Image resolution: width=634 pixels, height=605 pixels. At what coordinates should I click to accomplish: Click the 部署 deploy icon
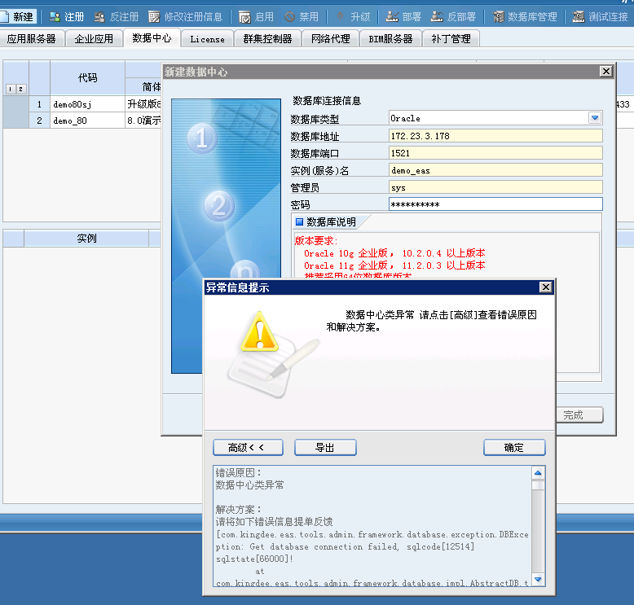(392, 17)
